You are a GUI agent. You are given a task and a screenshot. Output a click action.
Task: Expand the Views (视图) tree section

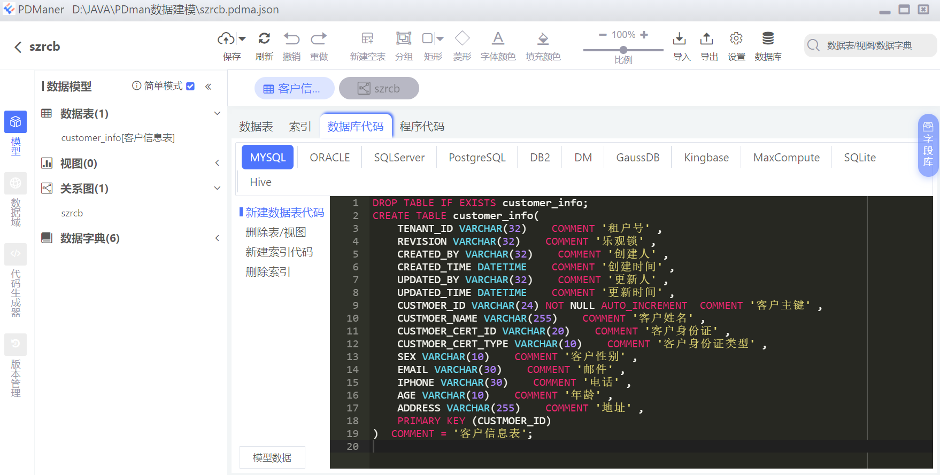pyautogui.click(x=217, y=163)
